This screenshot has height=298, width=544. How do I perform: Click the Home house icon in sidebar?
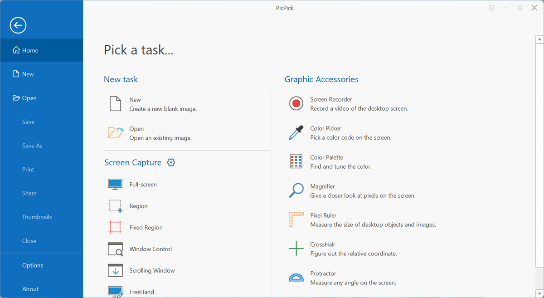[16, 50]
